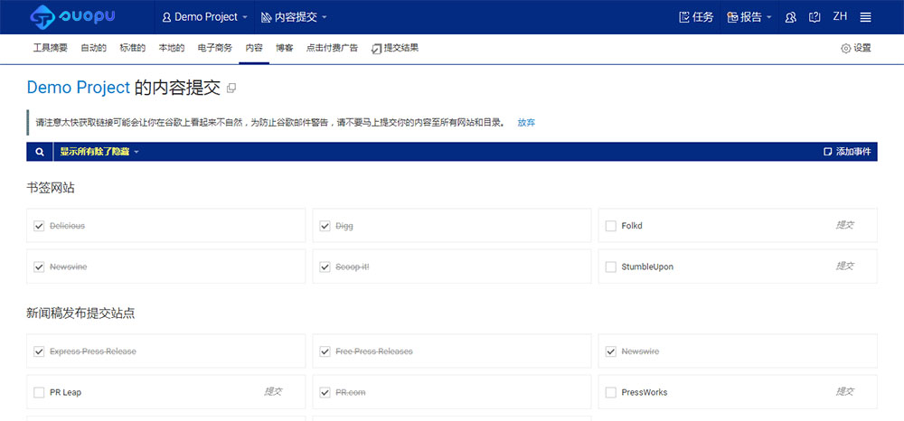Check the StumbleUpon checkbox

[x=611, y=267]
